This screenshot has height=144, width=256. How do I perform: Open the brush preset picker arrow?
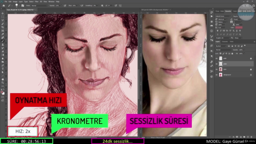coord(19,6)
